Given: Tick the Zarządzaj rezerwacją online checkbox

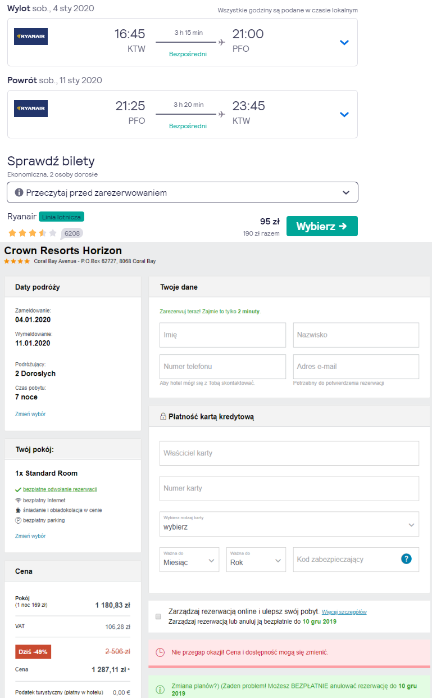Looking at the screenshot, I should 158,616.
